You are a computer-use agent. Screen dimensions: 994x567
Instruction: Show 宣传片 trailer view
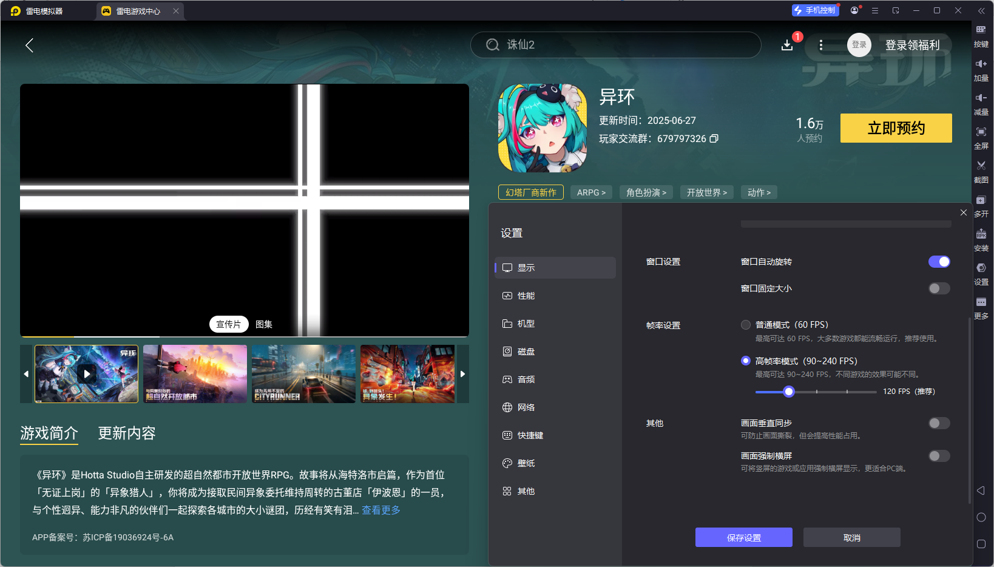pyautogui.click(x=229, y=324)
